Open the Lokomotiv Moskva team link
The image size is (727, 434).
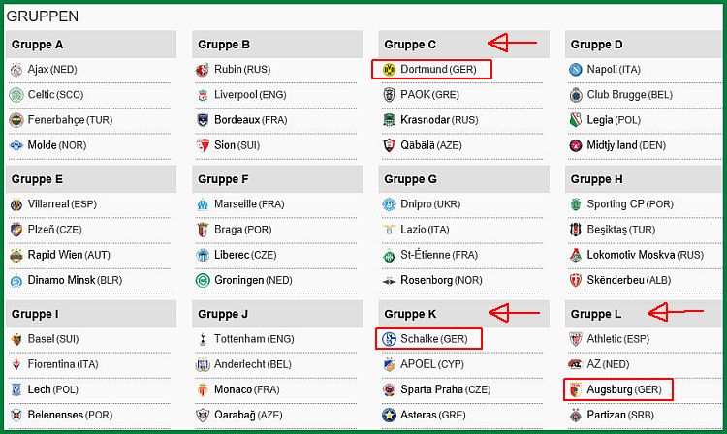tap(645, 255)
